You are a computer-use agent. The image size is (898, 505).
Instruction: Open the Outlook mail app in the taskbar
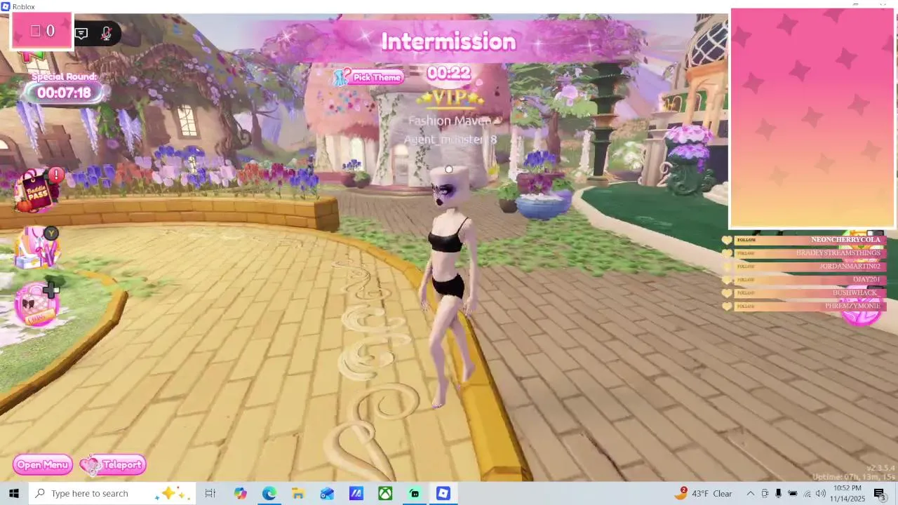[x=327, y=494]
